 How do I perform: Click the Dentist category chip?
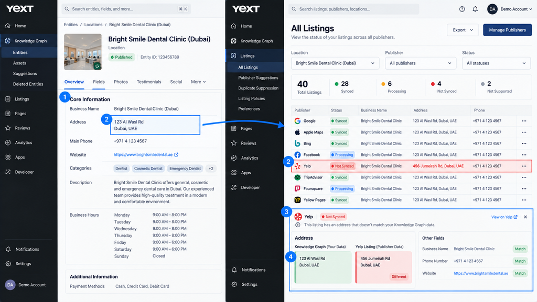tap(121, 169)
